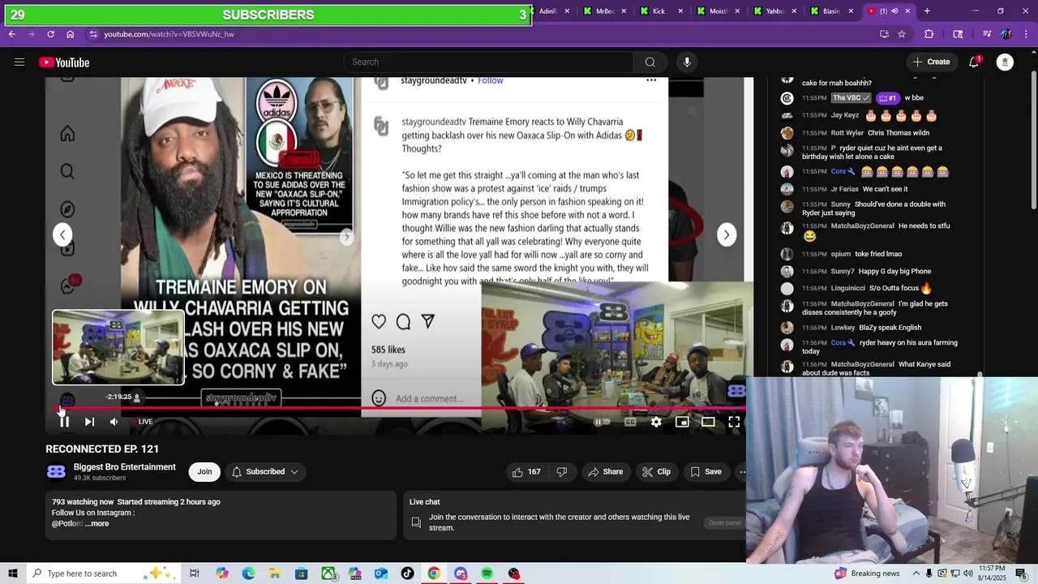Open Biggest Bro Entertainment channel name

point(125,467)
